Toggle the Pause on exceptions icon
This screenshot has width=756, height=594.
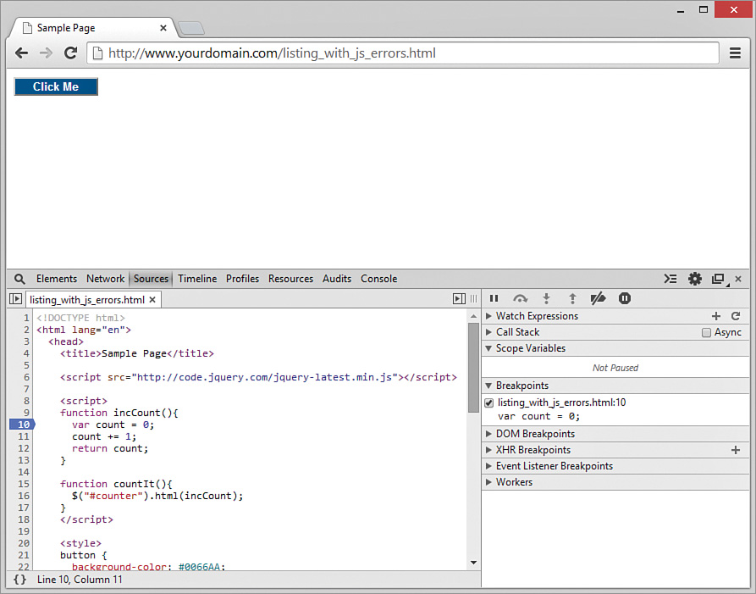tap(625, 298)
